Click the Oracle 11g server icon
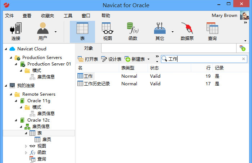The image size is (252, 163). click(x=22, y=101)
